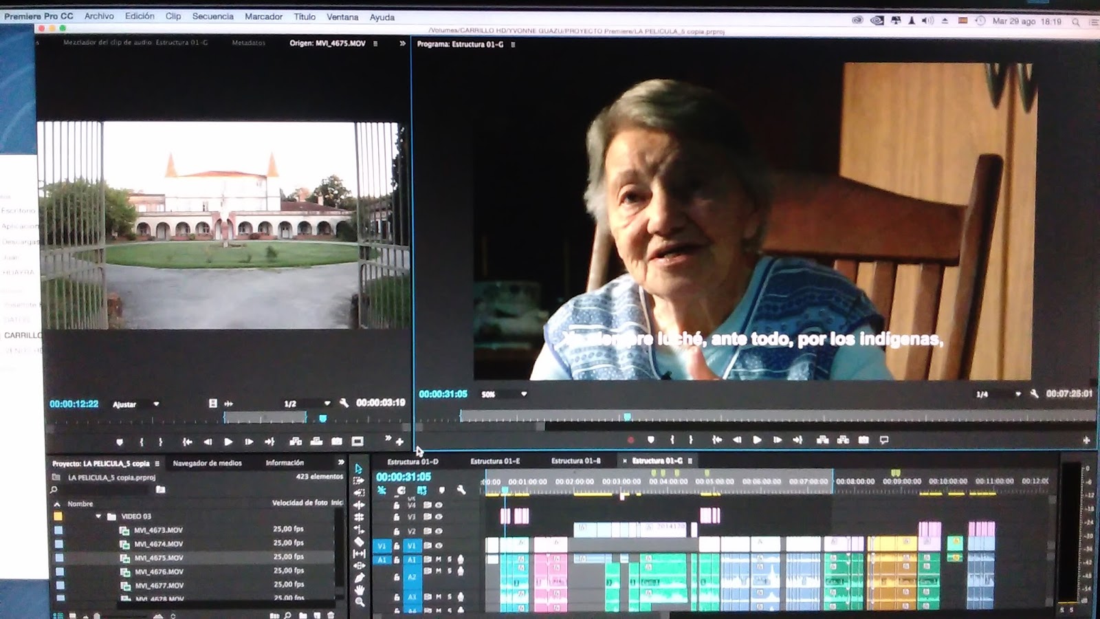Viewport: 1100px width, 619px height.
Task: Click Source monitor playhead marker
Action: click(322, 418)
